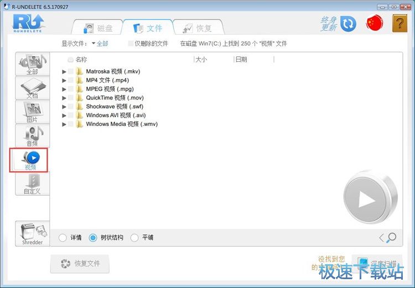This screenshot has width=415, height=288.
Task: Select the 视频 video category
Action: (29, 160)
